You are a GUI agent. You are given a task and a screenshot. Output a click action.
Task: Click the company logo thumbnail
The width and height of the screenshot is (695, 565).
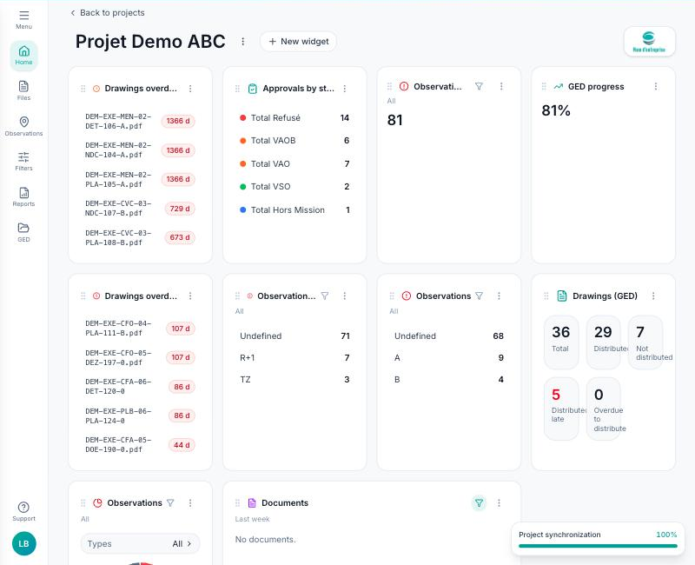(x=649, y=42)
